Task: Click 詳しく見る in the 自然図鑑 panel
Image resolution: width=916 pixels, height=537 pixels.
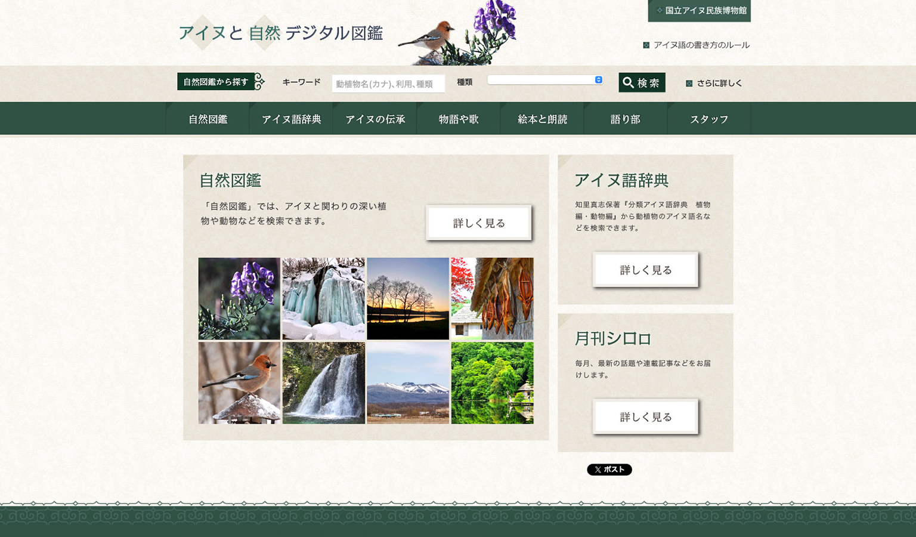Action: point(479,223)
